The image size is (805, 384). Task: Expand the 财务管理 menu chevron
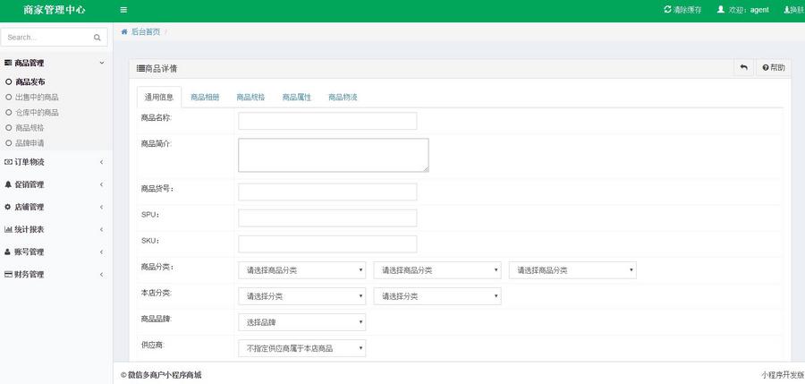[102, 275]
